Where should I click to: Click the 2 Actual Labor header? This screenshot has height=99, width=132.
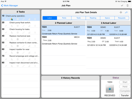coord(108,23)
